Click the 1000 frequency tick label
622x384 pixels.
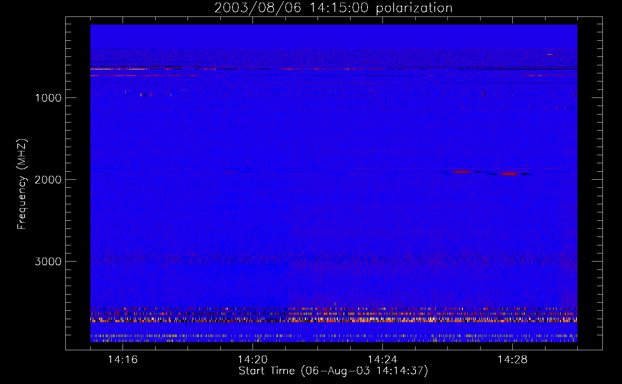point(48,98)
